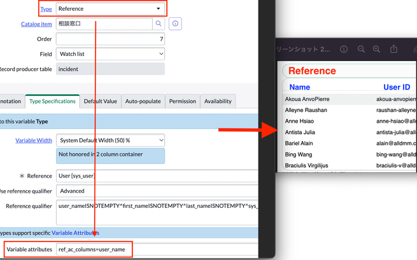Viewport: 417px width, 260px height.
Task: Click the Reference qualifier text area
Action: click(157, 212)
